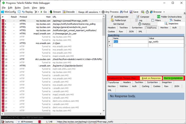Image resolution: width=186 pixels, height=124 pixels.
Task: Click session list scroll down arrow
Action: [104, 110]
